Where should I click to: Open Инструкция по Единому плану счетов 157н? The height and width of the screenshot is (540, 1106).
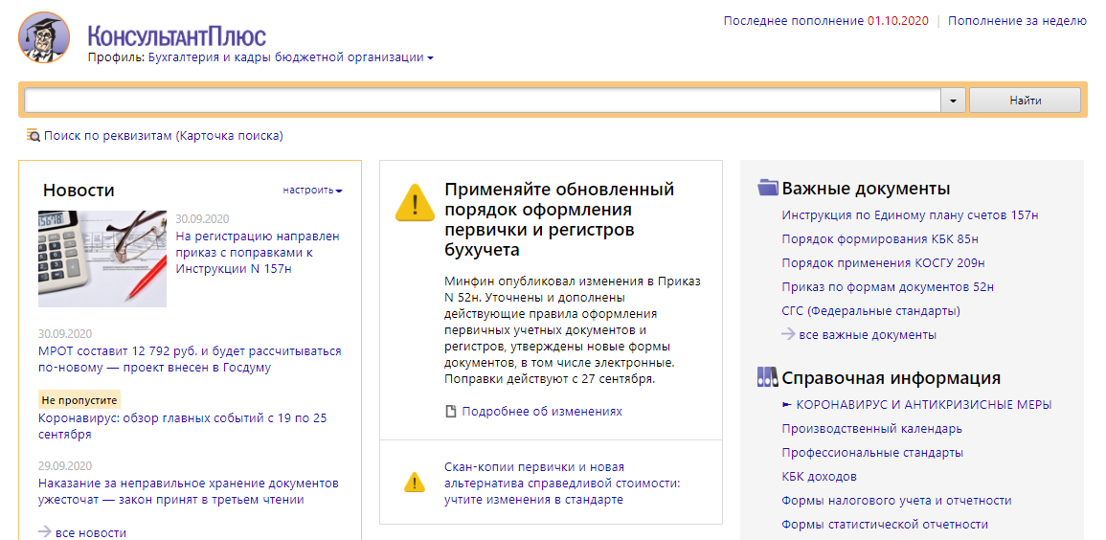tap(910, 215)
